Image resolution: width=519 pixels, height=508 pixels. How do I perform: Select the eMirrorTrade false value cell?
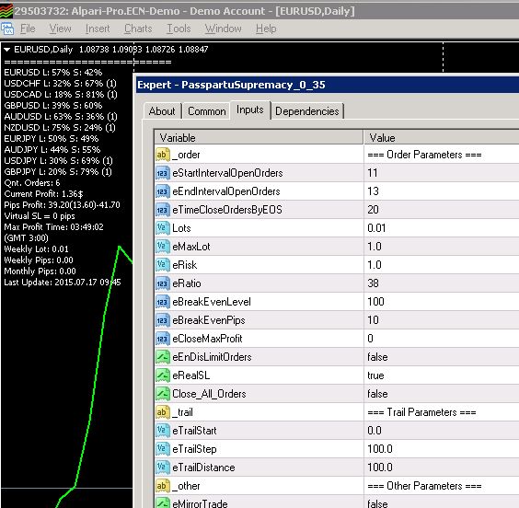click(x=441, y=502)
